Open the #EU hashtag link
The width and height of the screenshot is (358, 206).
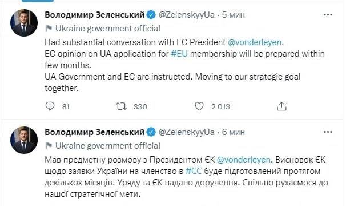pyautogui.click(x=179, y=54)
